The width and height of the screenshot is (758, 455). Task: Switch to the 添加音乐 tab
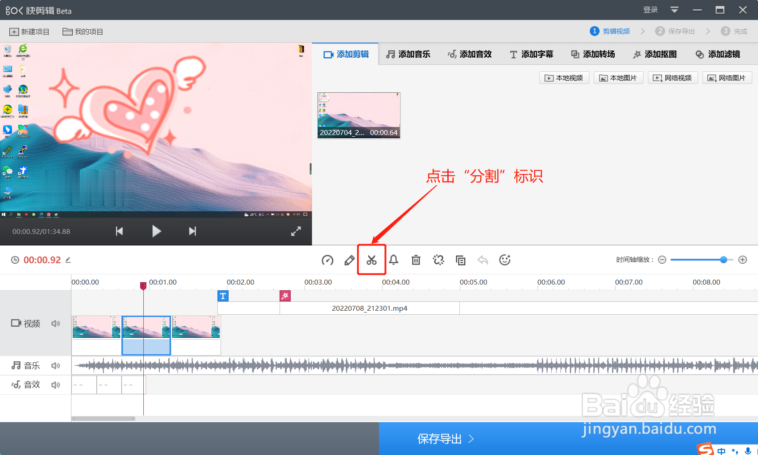tap(408, 54)
